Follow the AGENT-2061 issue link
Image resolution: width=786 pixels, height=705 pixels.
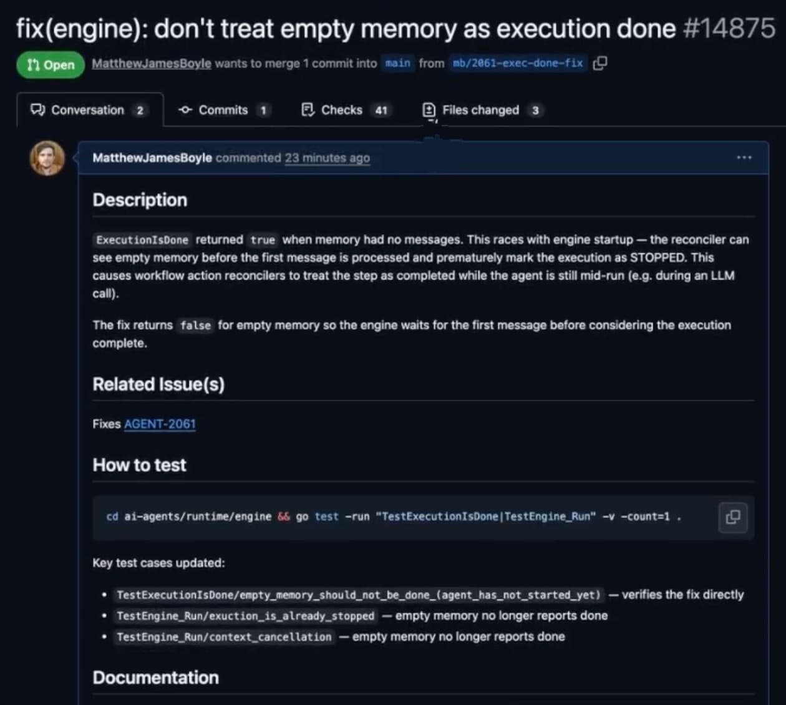click(x=159, y=424)
